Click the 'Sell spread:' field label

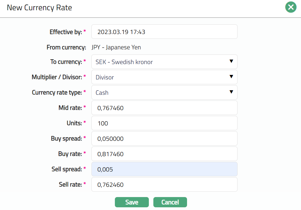point(66,169)
